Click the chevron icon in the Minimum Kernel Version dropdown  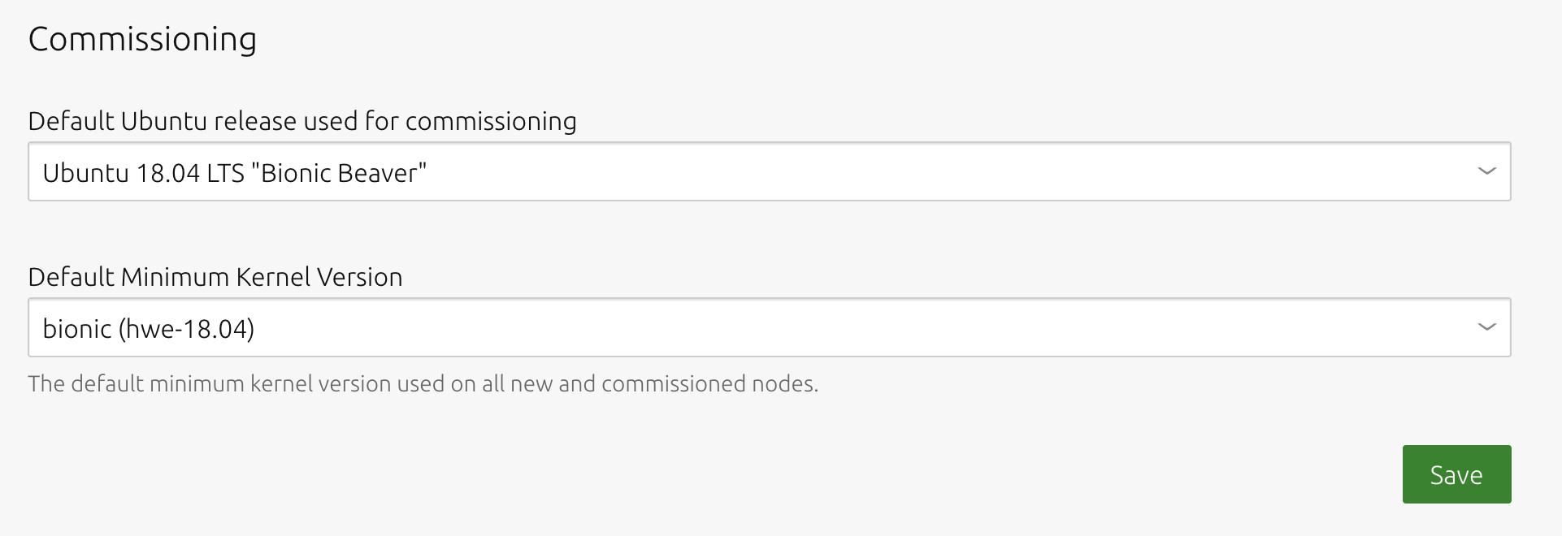tap(1486, 327)
